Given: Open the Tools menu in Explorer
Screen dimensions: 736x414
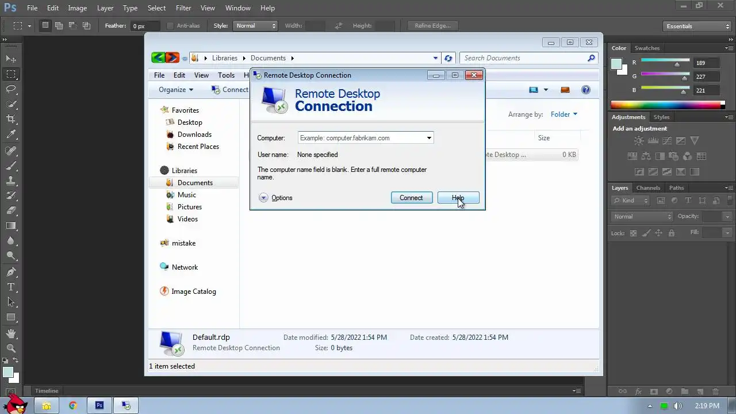Looking at the screenshot, I should point(226,75).
